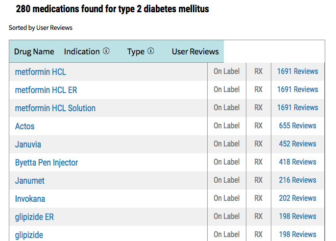Click the Type info icon
This screenshot has height=241, width=336.
[151, 51]
